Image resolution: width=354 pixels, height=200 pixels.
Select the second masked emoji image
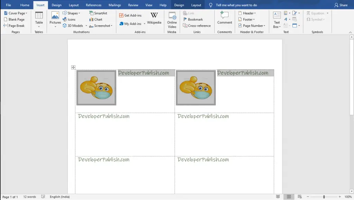(196, 88)
